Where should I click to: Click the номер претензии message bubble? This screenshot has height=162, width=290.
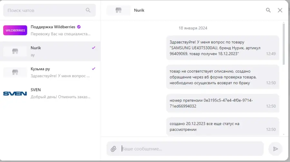(223, 103)
